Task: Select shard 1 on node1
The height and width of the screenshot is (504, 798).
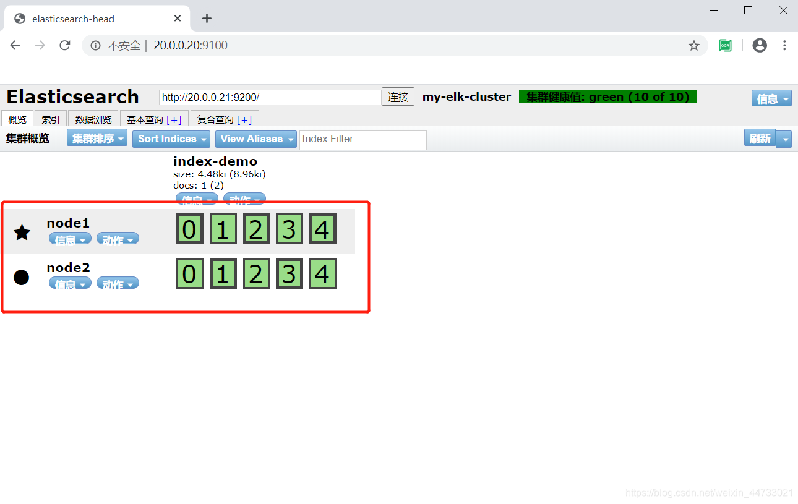Action: click(223, 229)
